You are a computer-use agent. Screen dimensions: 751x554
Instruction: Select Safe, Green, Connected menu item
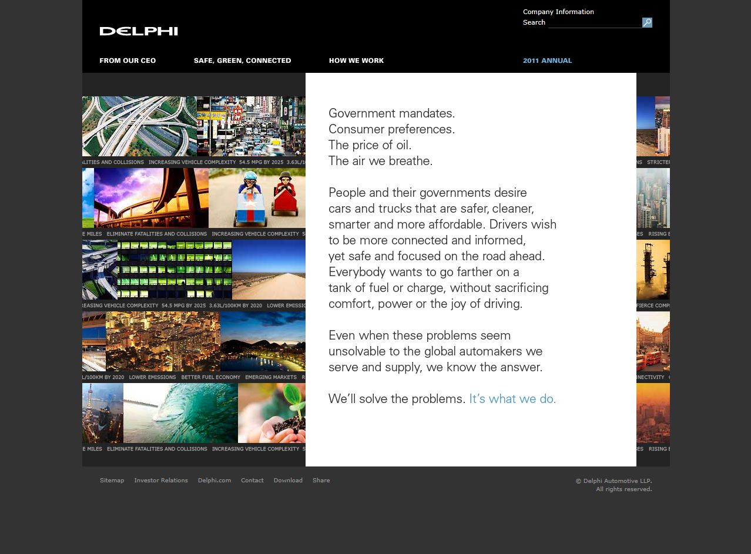click(x=242, y=61)
